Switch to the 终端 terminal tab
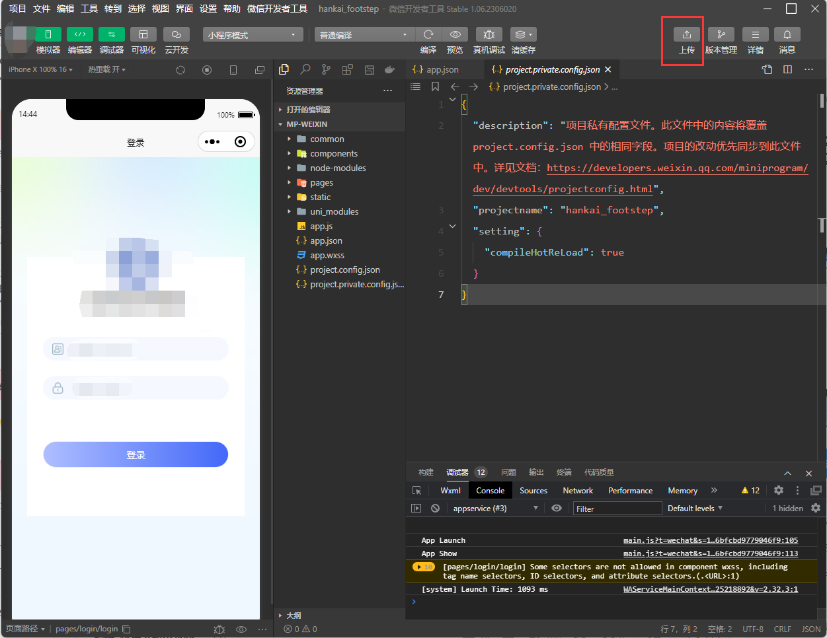 click(x=564, y=472)
